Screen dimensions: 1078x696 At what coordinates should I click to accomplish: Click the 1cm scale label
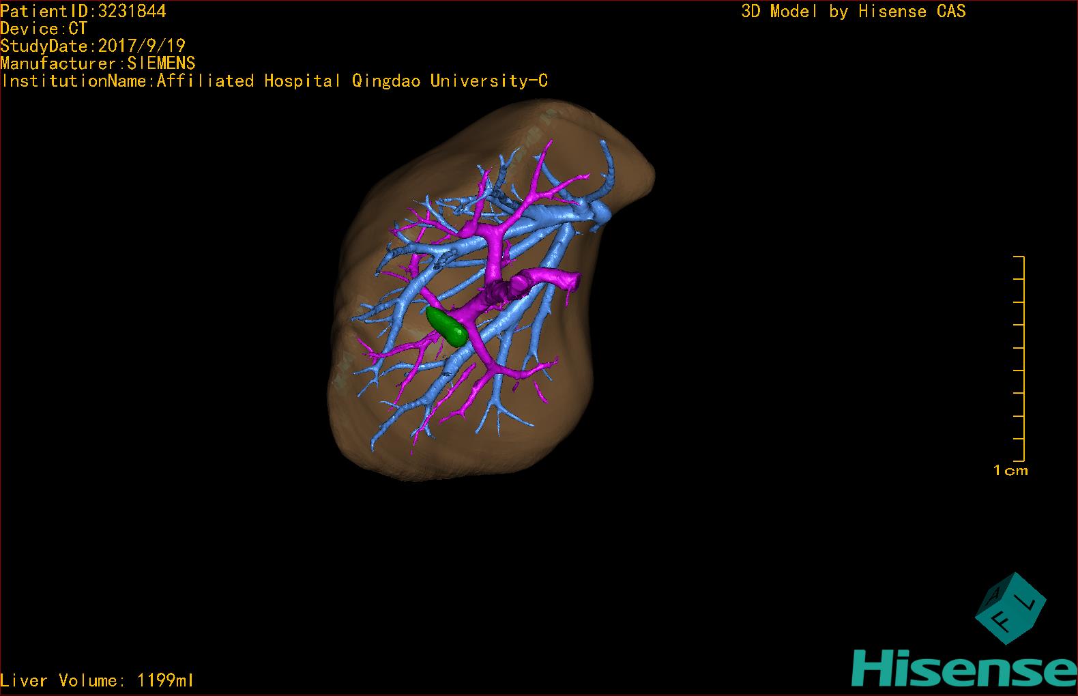1010,470
